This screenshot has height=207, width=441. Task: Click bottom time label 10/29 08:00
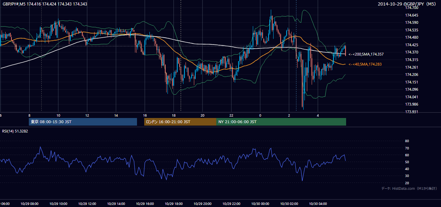coord(29,204)
